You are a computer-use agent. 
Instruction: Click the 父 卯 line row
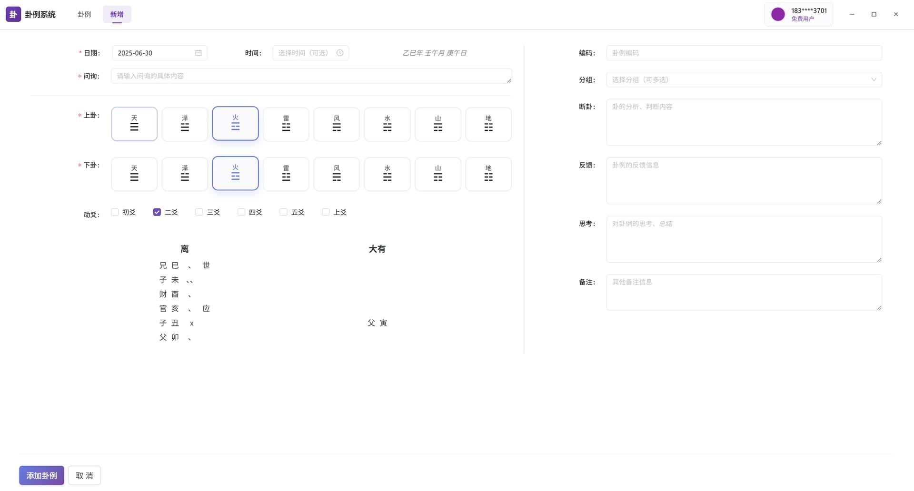(176, 337)
